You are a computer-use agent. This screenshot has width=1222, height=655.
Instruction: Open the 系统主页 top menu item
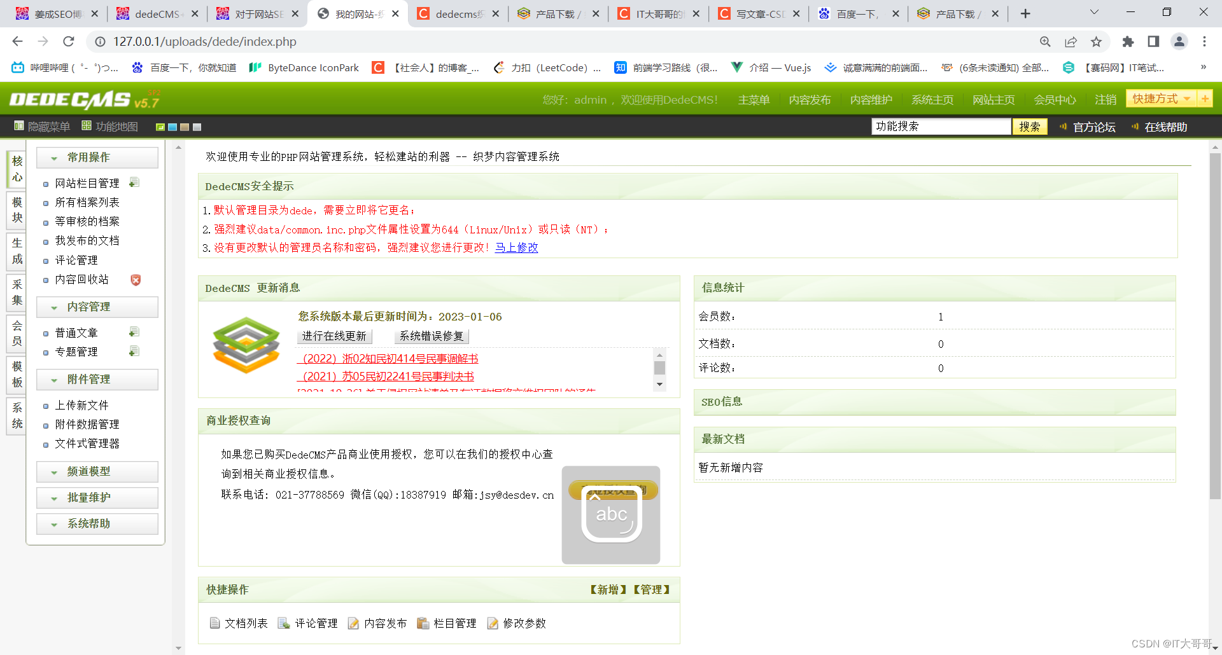[932, 100]
